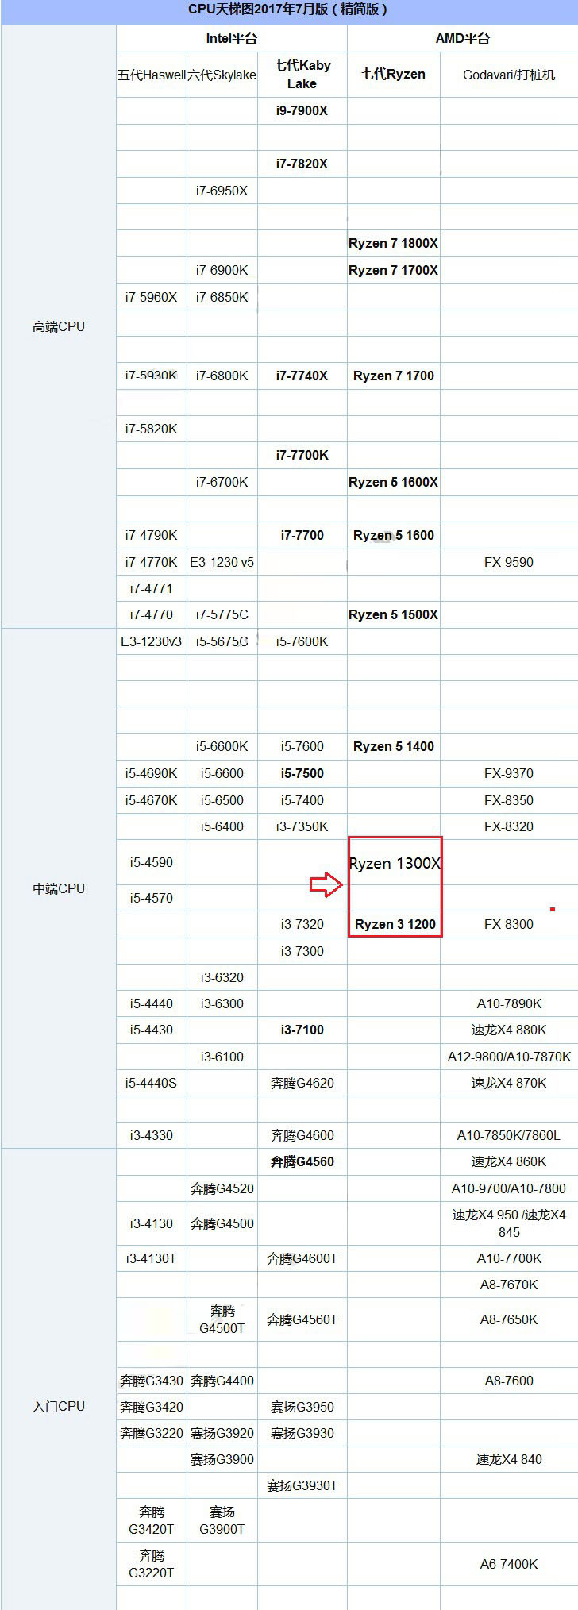Select the E3-1230 v5 entry
The image size is (578, 1610).
coord(222,562)
